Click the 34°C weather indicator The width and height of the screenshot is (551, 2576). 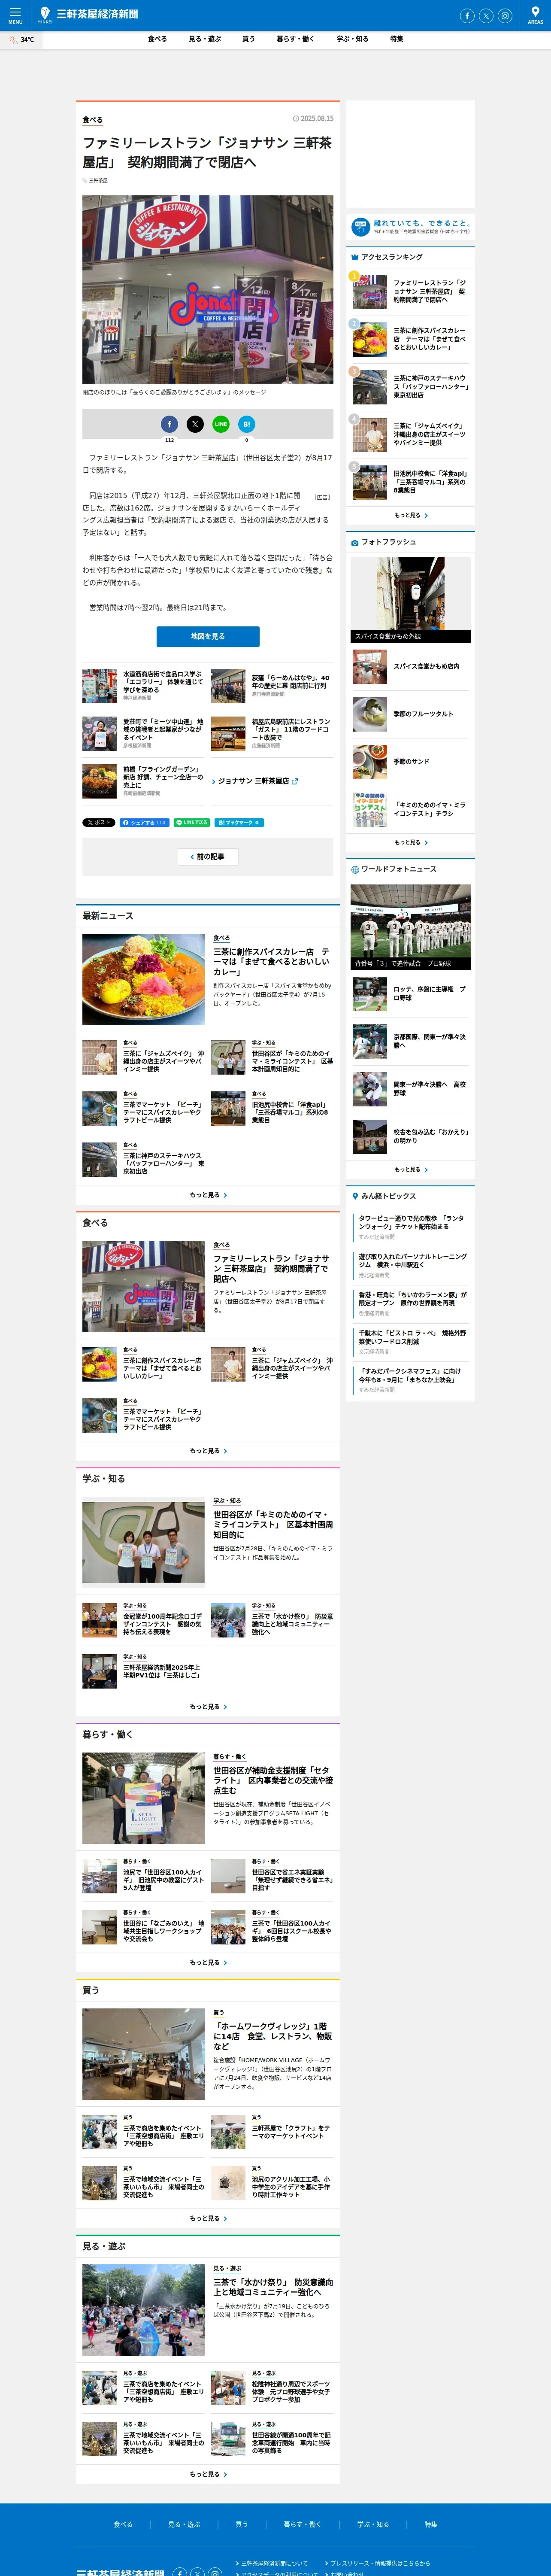pyautogui.click(x=22, y=40)
